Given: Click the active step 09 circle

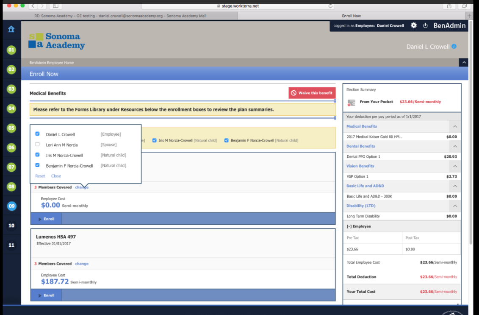Looking at the screenshot, I should [x=11, y=206].
